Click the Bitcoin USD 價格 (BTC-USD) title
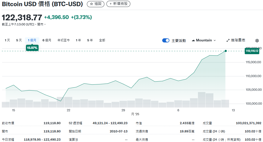The image size is (263, 142). tap(42, 4)
